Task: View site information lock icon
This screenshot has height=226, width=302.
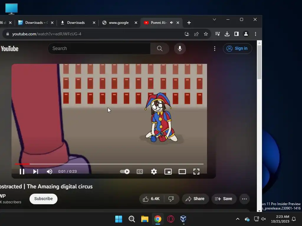Action: point(8,34)
